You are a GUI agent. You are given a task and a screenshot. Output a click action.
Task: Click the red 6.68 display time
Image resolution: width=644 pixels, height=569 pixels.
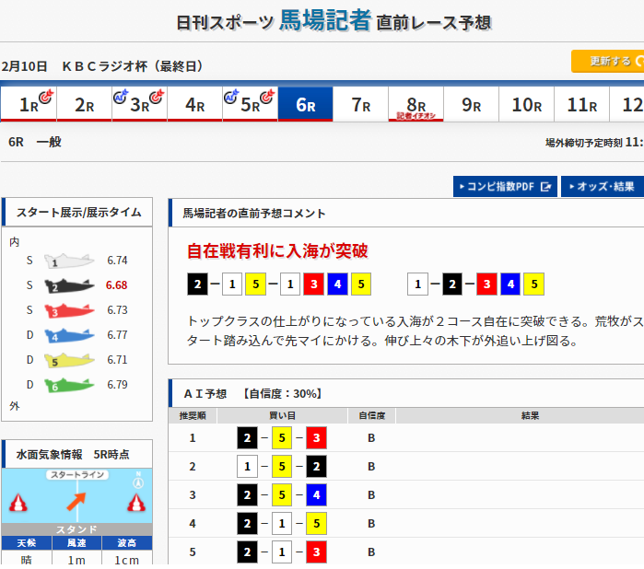pyautogui.click(x=117, y=285)
